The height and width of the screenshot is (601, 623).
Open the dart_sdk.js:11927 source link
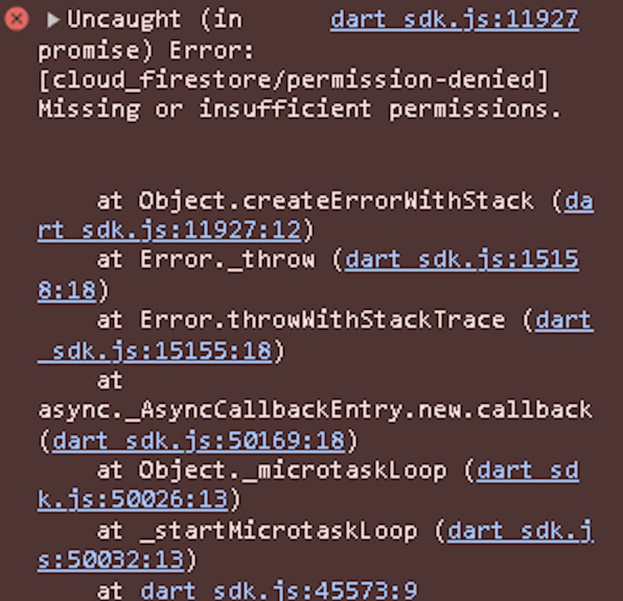(x=454, y=20)
